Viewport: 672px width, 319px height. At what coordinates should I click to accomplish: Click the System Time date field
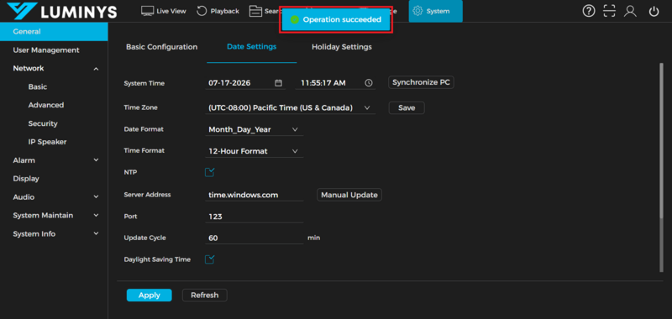[x=245, y=83]
